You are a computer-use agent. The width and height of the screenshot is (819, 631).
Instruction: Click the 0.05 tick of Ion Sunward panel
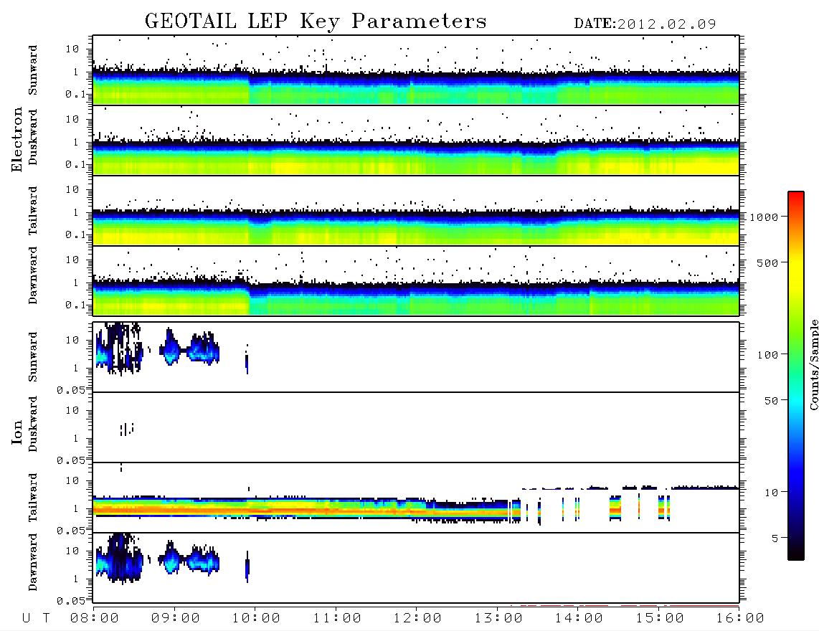pyautogui.click(x=71, y=390)
